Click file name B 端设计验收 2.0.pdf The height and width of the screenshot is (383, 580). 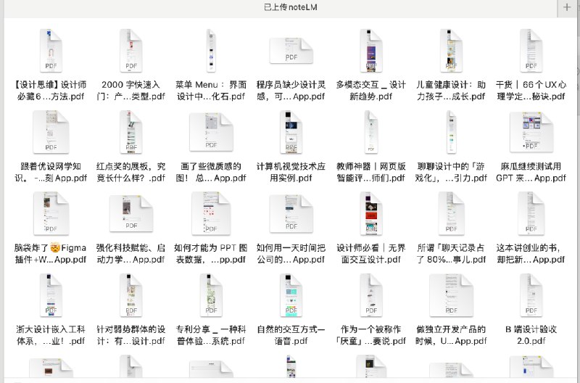point(531,334)
